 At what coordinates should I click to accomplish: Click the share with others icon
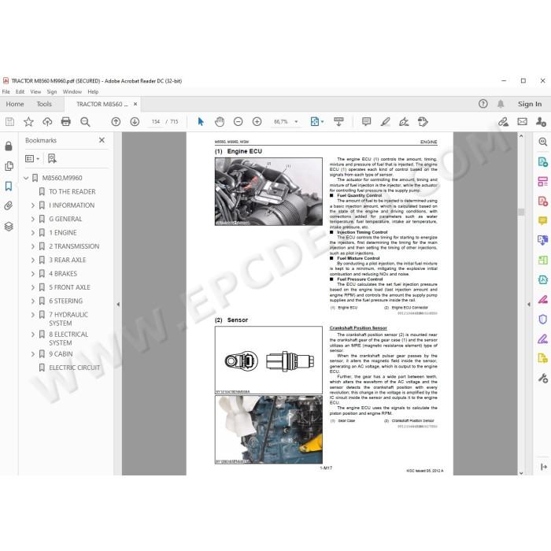541,121
